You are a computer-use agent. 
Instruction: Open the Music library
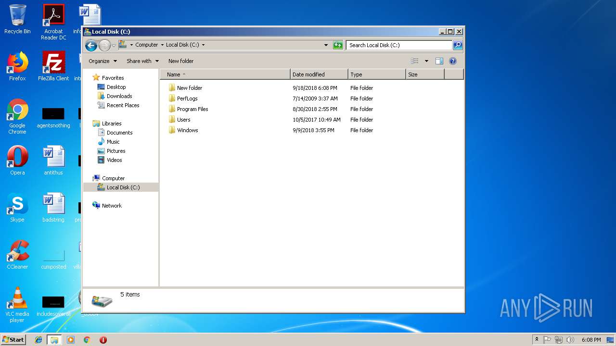click(x=113, y=142)
